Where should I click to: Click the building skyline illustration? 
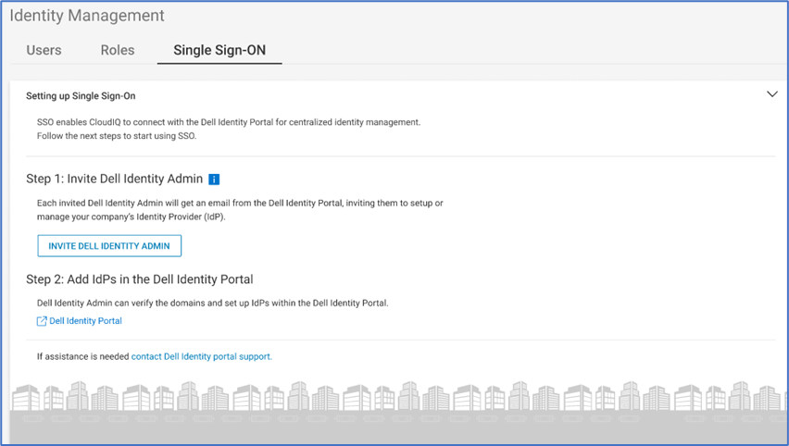click(397, 396)
